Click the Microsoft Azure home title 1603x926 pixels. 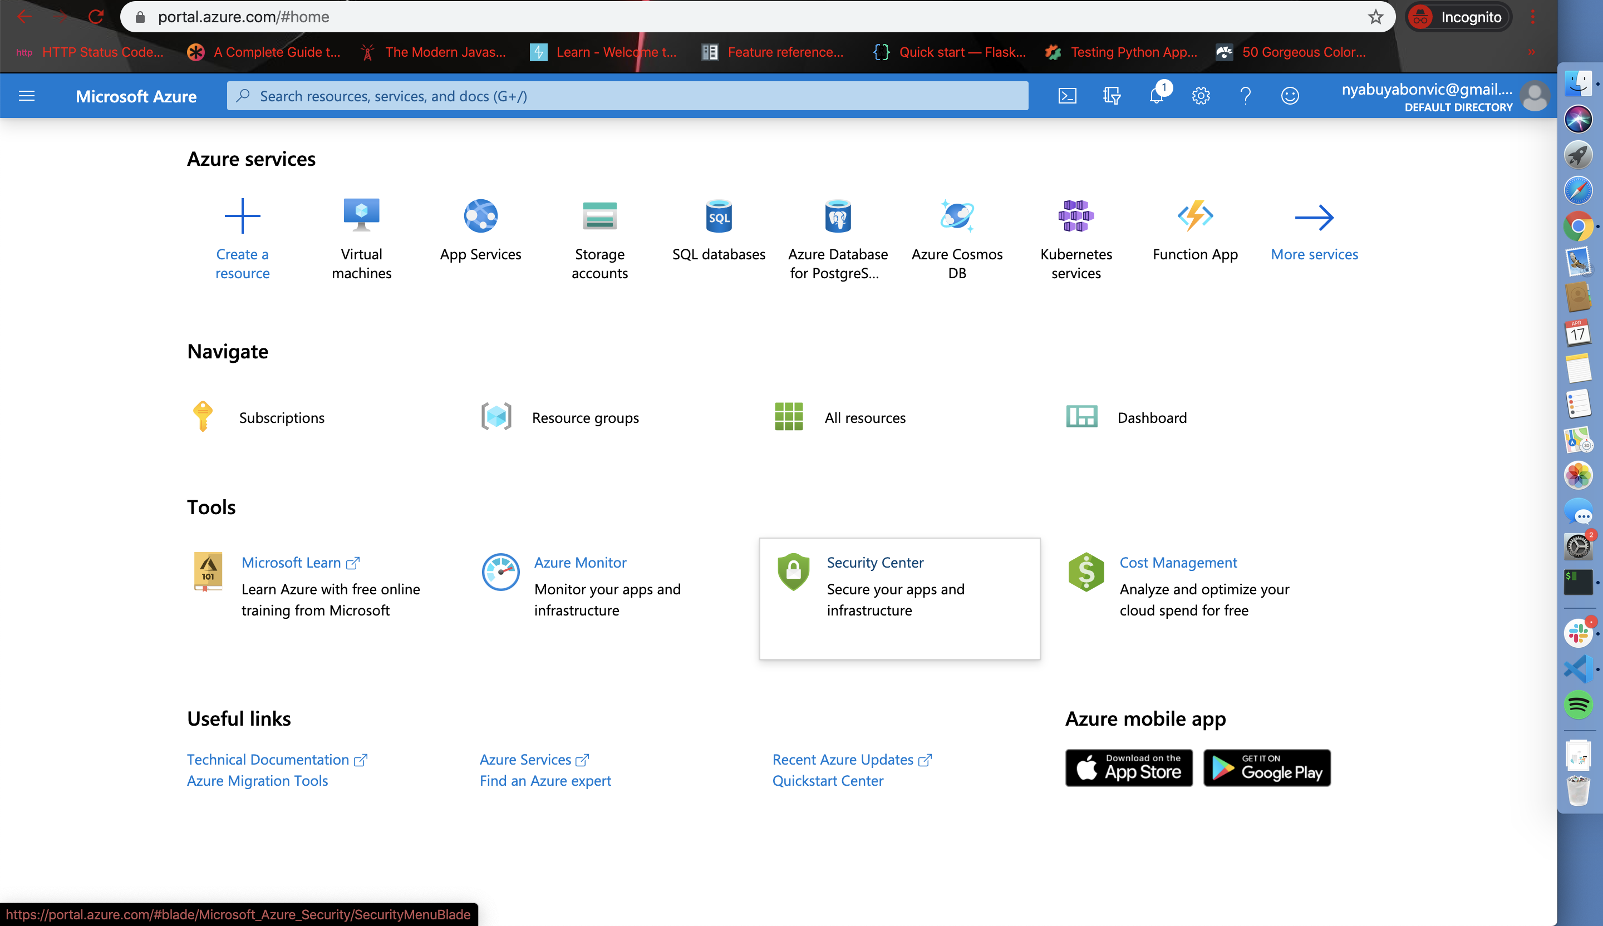point(136,96)
